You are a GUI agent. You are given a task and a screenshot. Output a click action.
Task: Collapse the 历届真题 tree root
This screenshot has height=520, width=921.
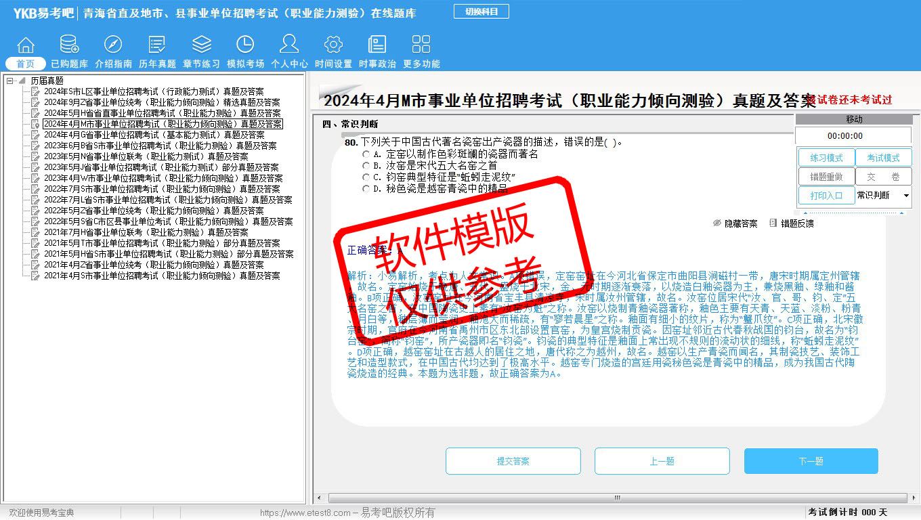pos(10,81)
